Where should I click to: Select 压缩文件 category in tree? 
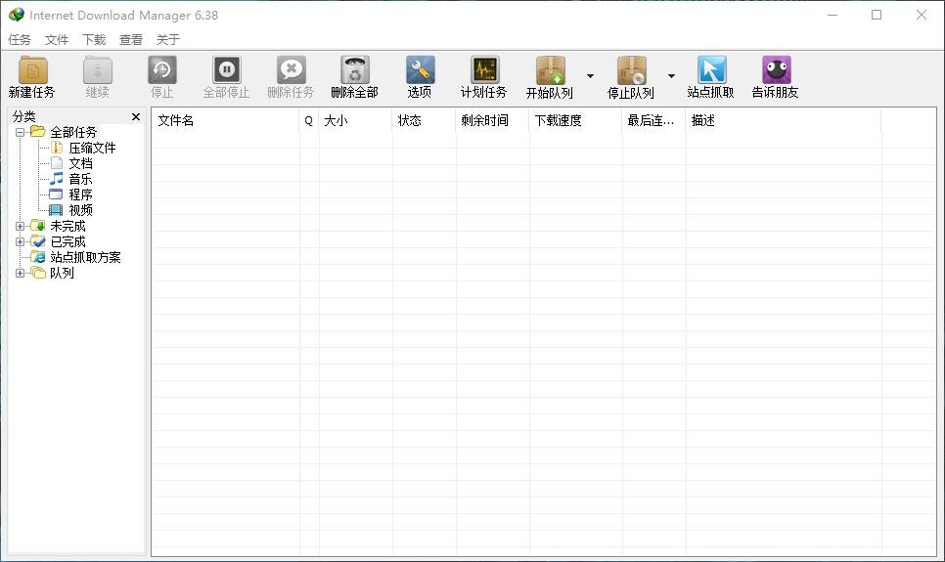pos(92,148)
